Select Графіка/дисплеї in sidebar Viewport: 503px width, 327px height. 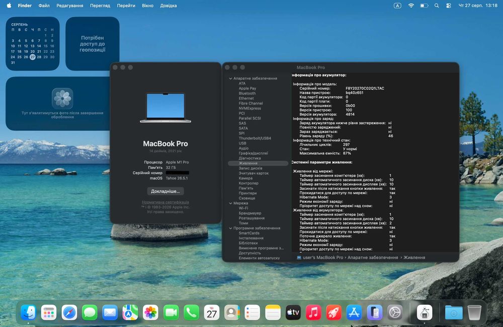253,153
